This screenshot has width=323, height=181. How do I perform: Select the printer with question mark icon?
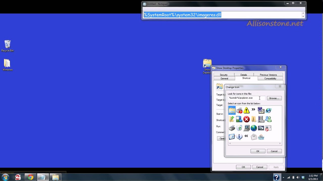coord(239,110)
